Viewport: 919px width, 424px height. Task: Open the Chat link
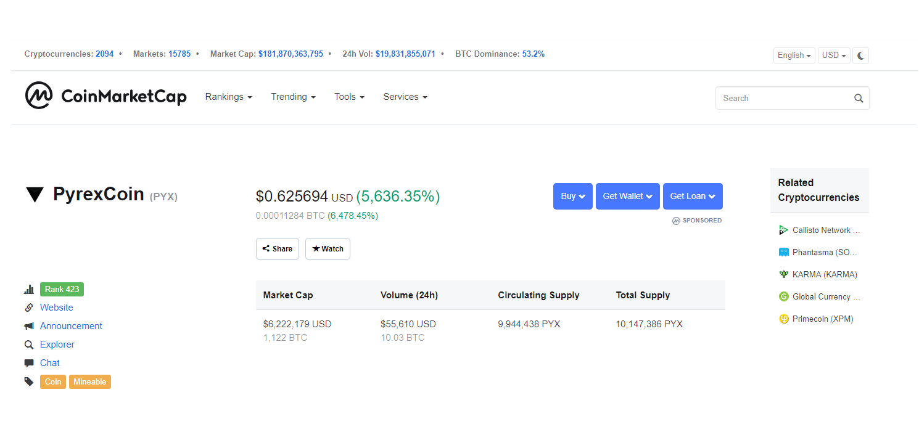point(50,363)
